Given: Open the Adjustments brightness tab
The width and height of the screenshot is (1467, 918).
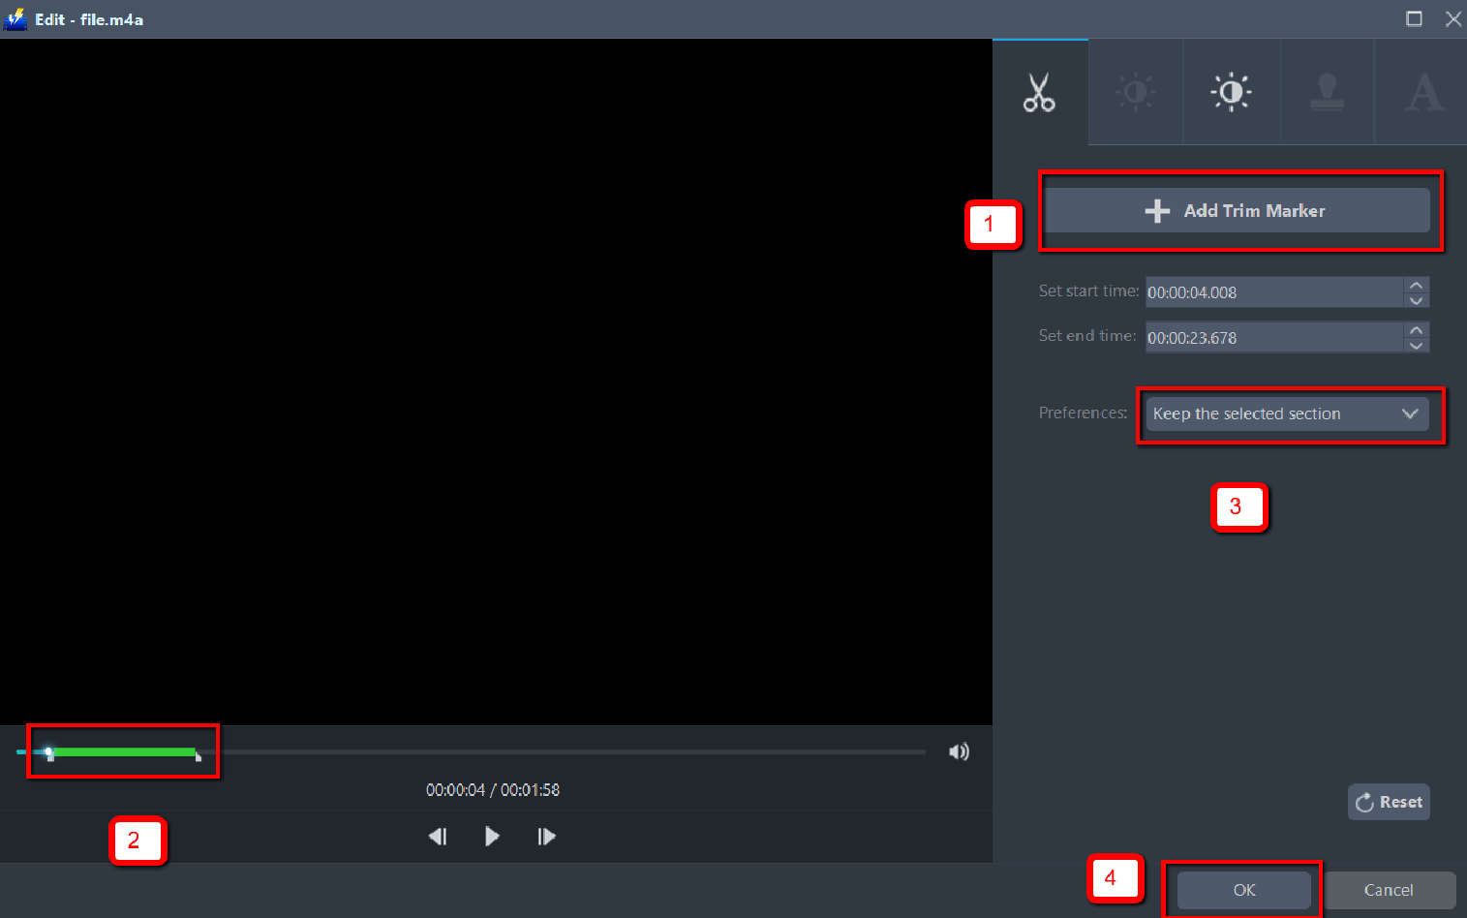Looking at the screenshot, I should (1135, 92).
